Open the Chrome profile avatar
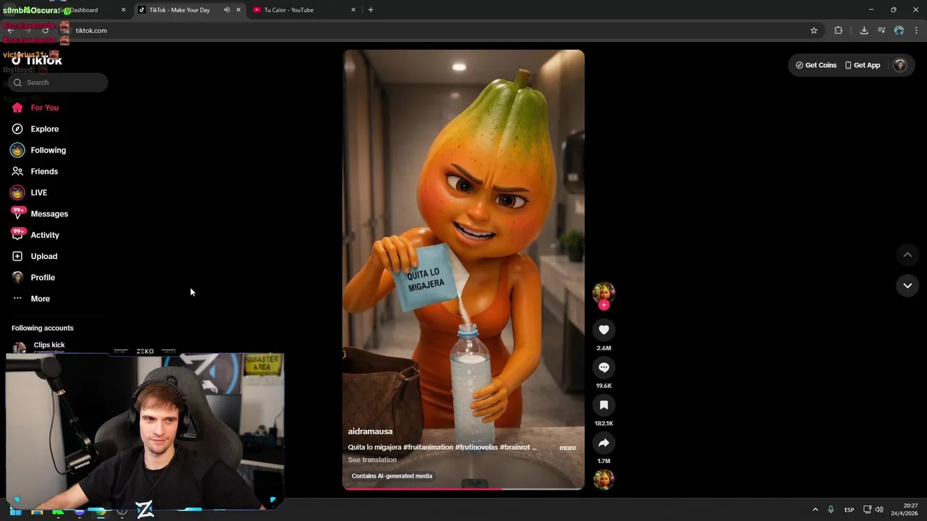This screenshot has width=927, height=521. point(899,30)
